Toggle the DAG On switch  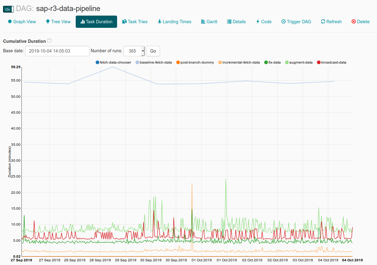tap(8, 9)
